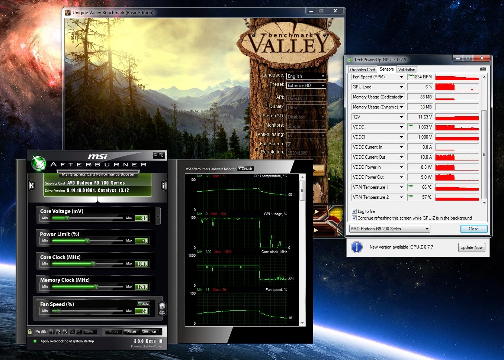Click the Save profile button
This screenshot has height=360, width=504.
[x=89, y=331]
